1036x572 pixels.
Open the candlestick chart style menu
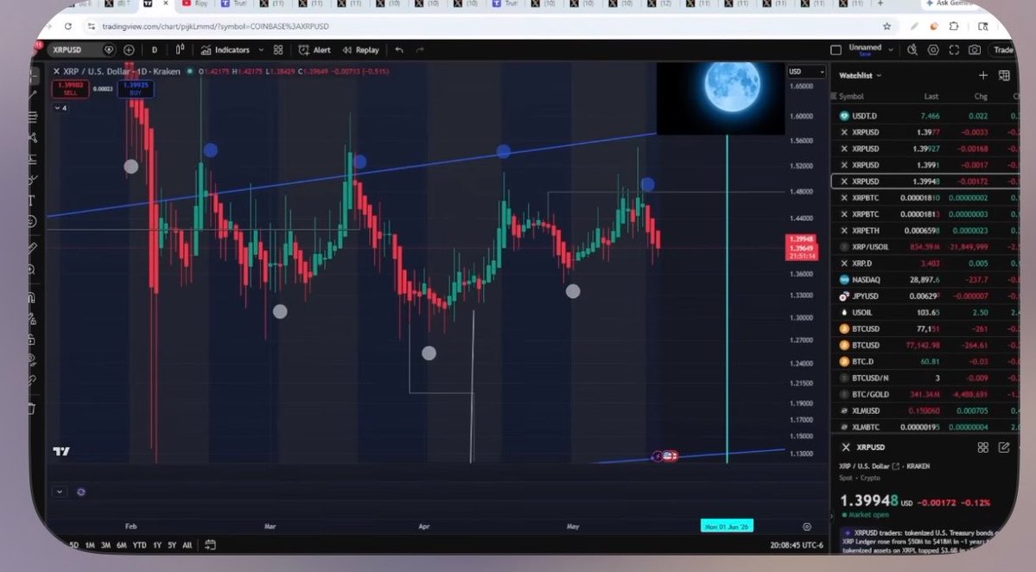180,49
